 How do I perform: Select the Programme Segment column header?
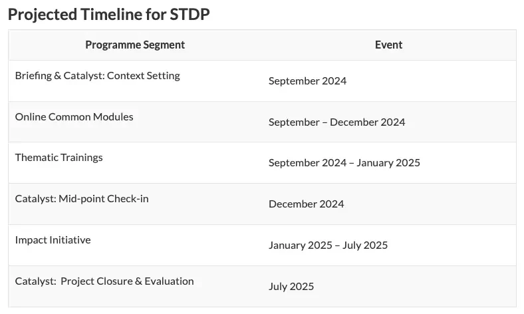tap(135, 45)
